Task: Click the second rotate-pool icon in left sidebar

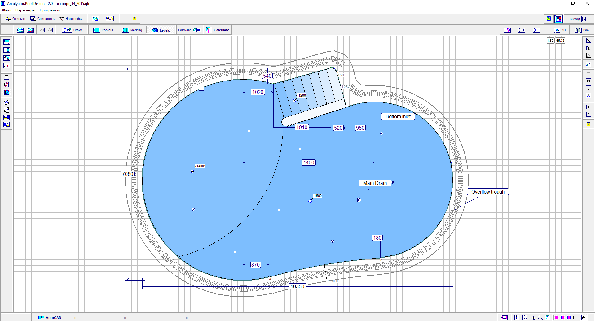Action: tap(7, 110)
